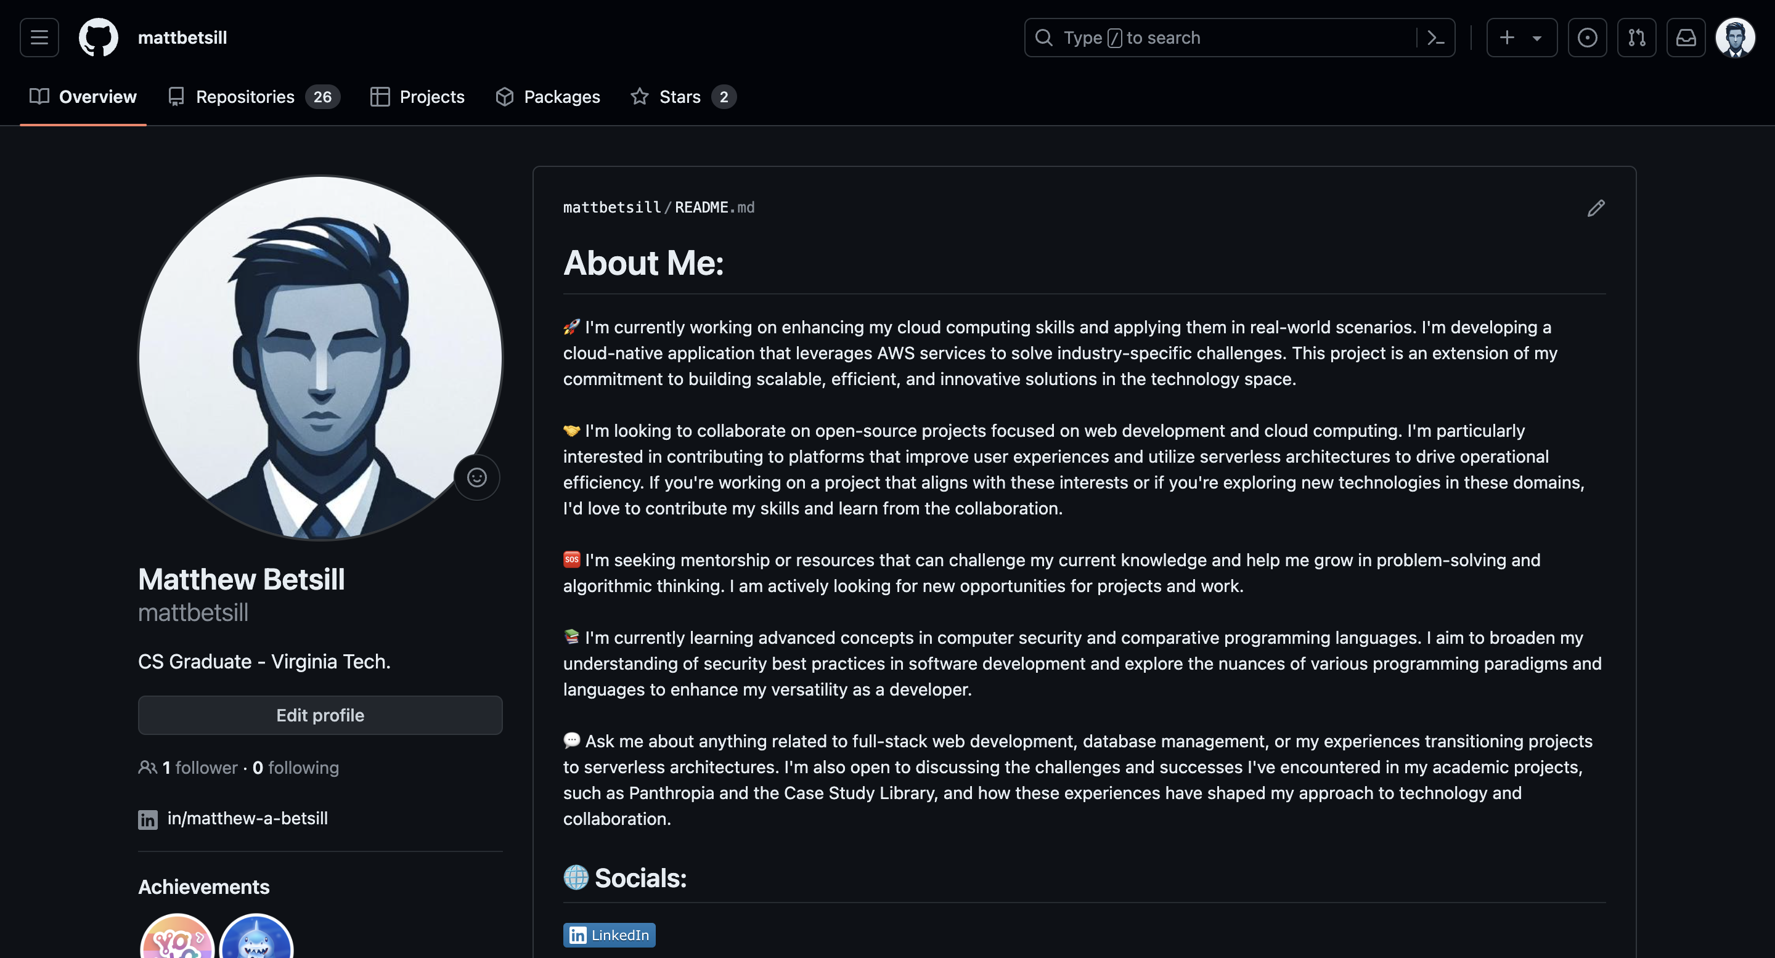Image resolution: width=1775 pixels, height=958 pixels.
Task: Switch to the Packages tab
Action: [x=548, y=97]
